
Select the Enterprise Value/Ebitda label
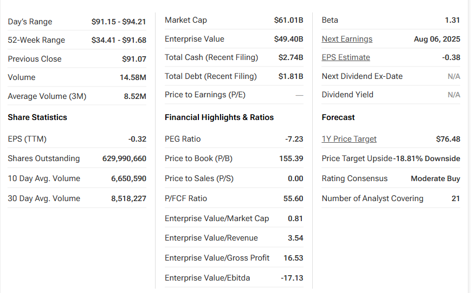click(x=207, y=278)
